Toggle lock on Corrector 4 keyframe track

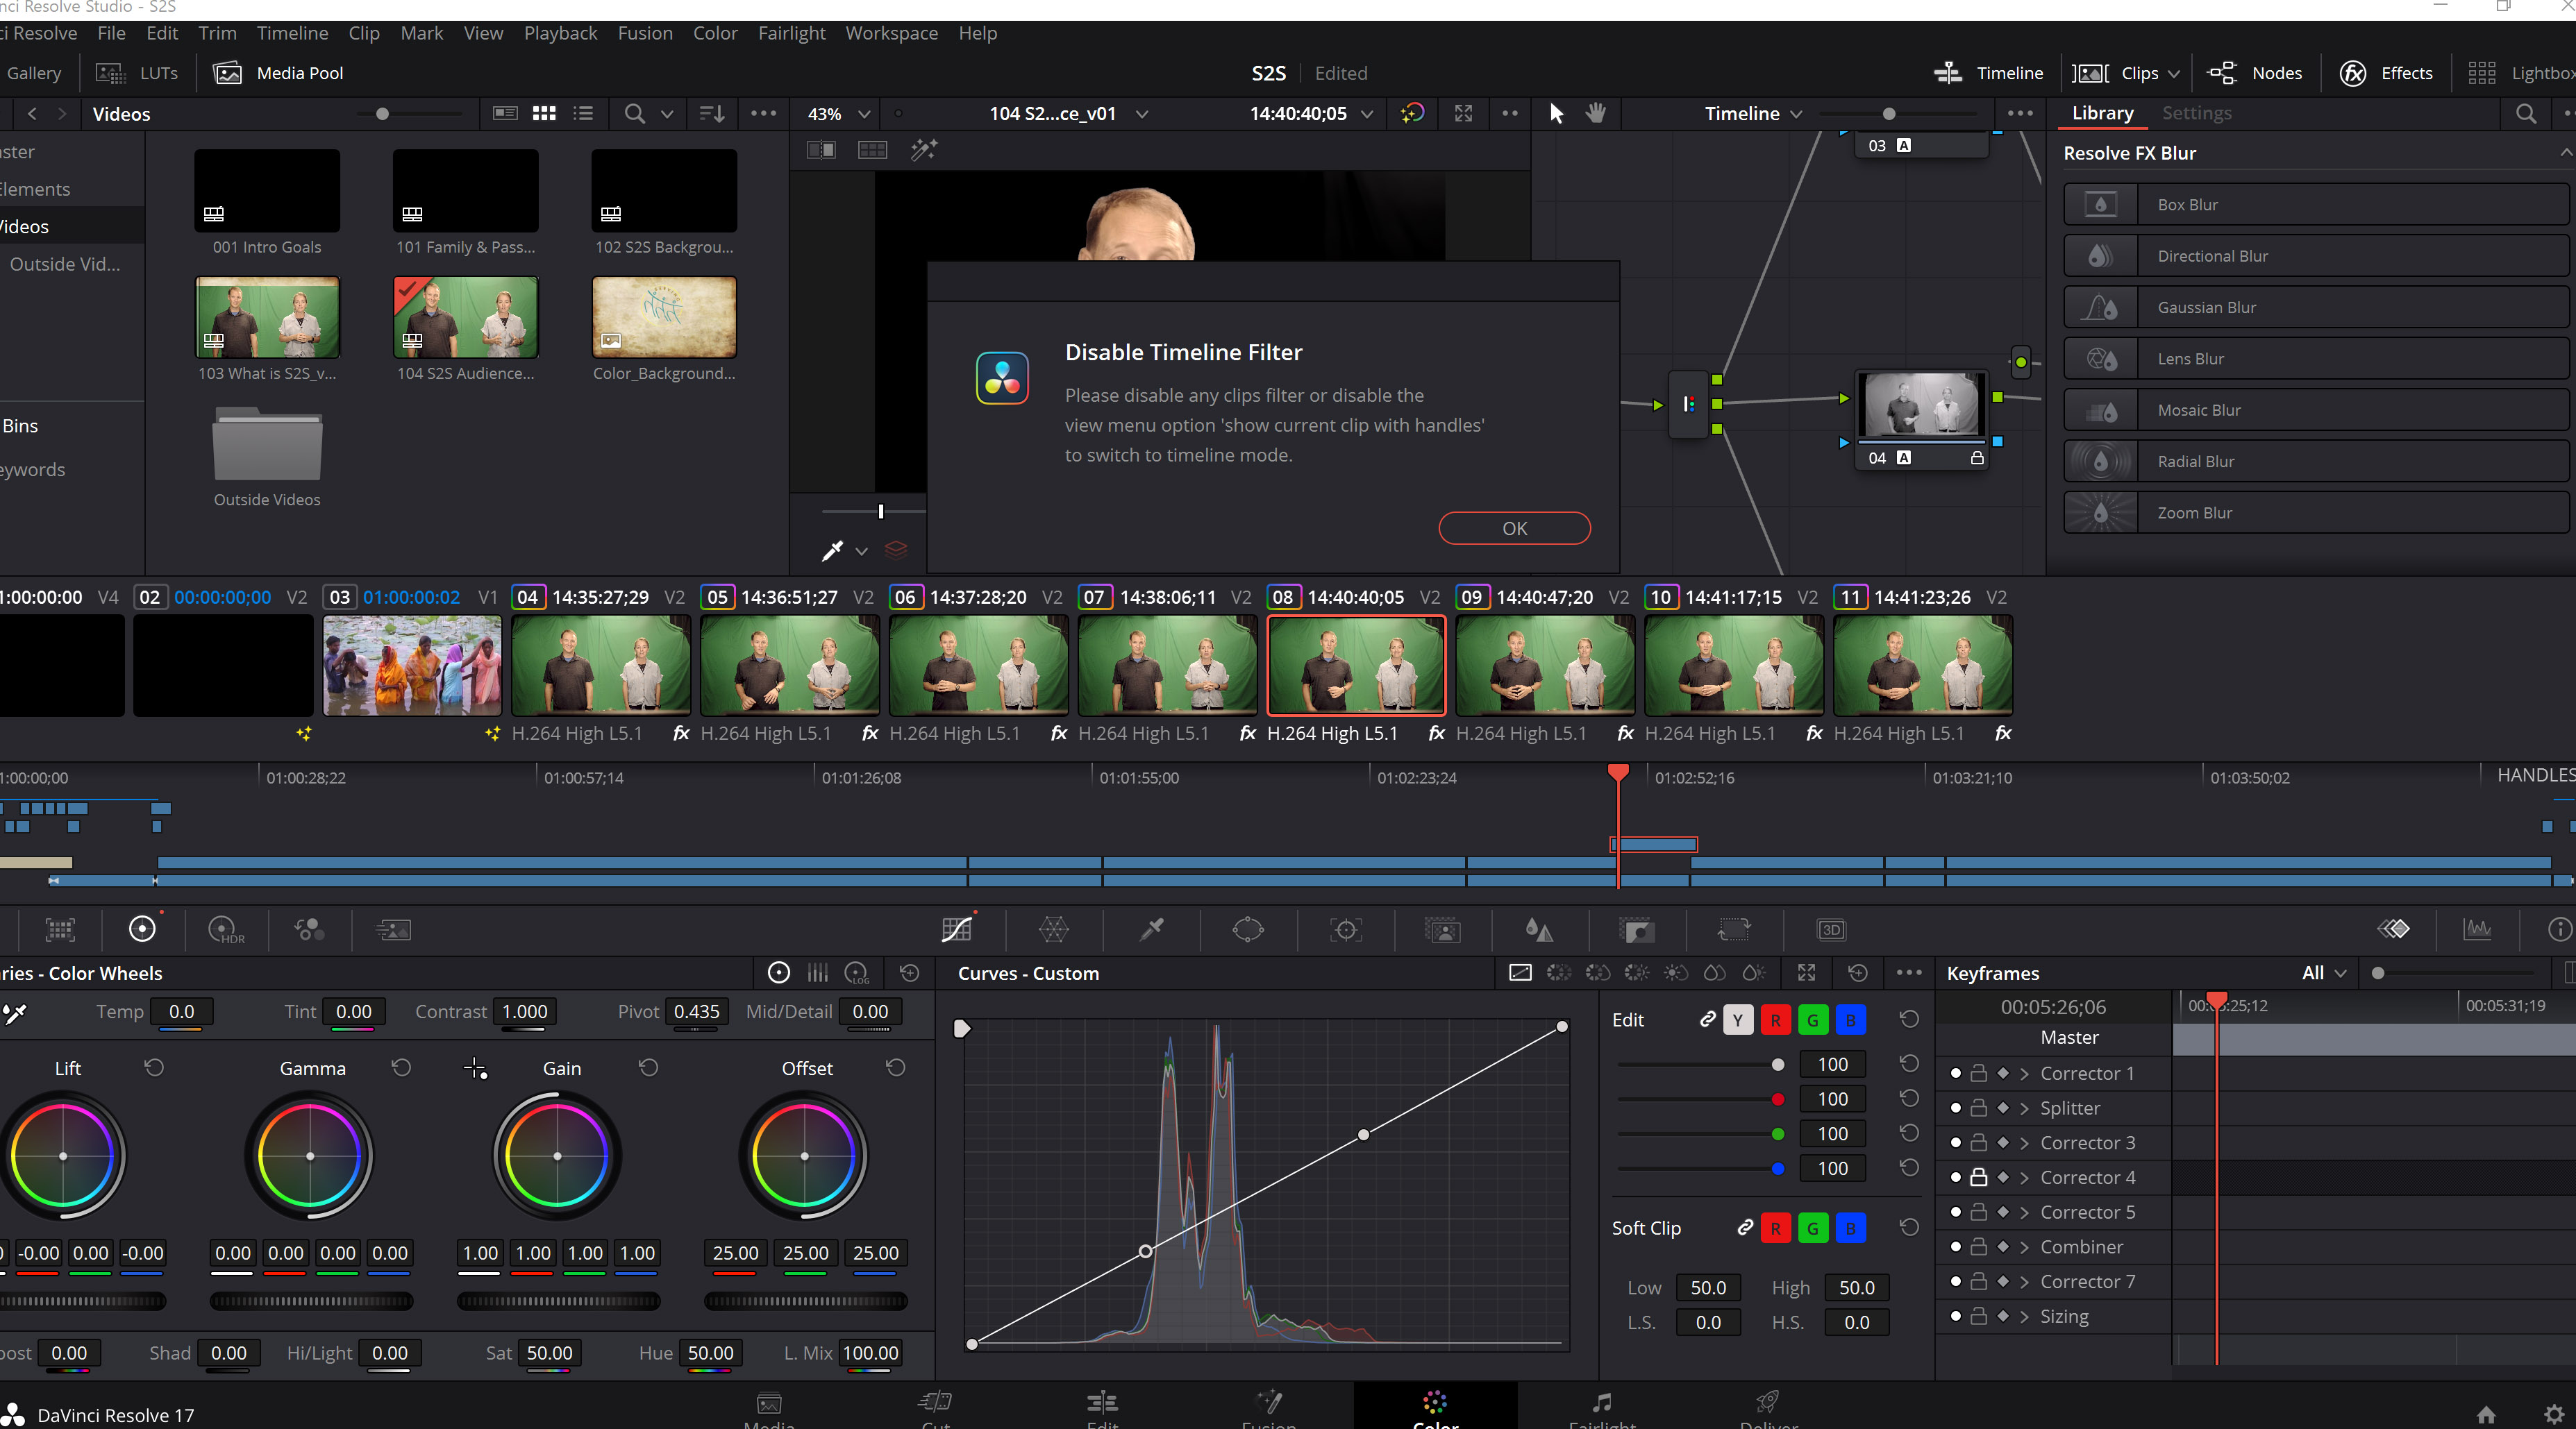1978,1177
